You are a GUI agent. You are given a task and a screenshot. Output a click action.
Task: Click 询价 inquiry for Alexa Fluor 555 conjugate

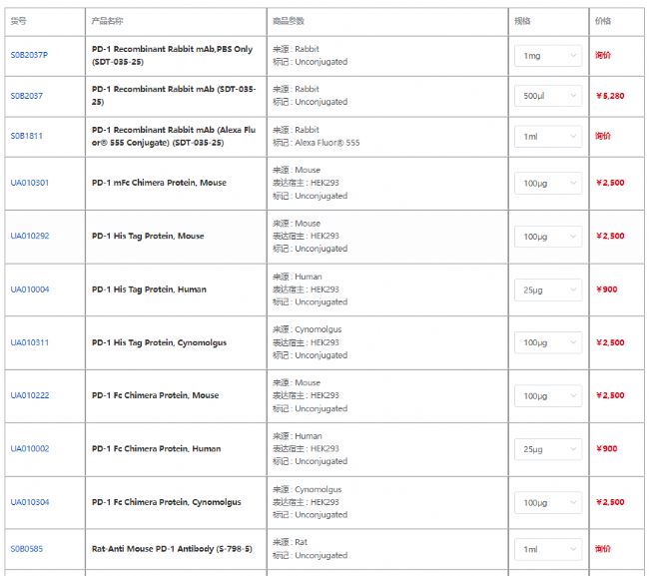(x=603, y=136)
